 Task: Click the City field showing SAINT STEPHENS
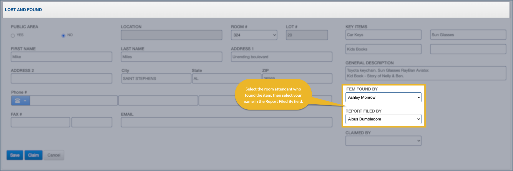coord(156,78)
